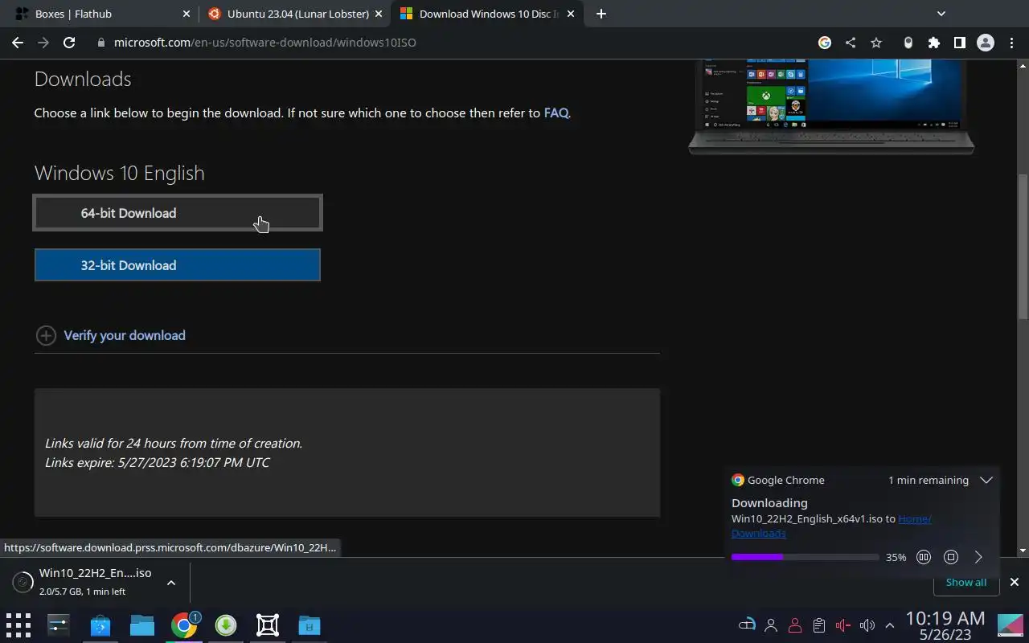Click the lock icon beside the URL
The width and height of the screenshot is (1029, 643).
pos(101,43)
